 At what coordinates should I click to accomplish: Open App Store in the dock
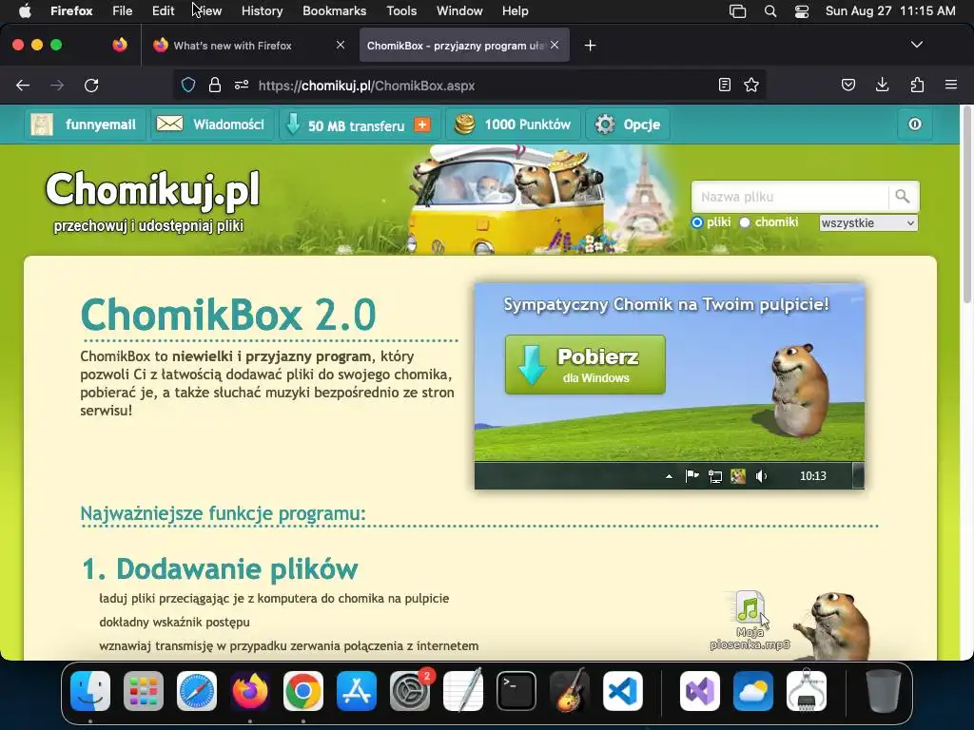pyautogui.click(x=357, y=691)
